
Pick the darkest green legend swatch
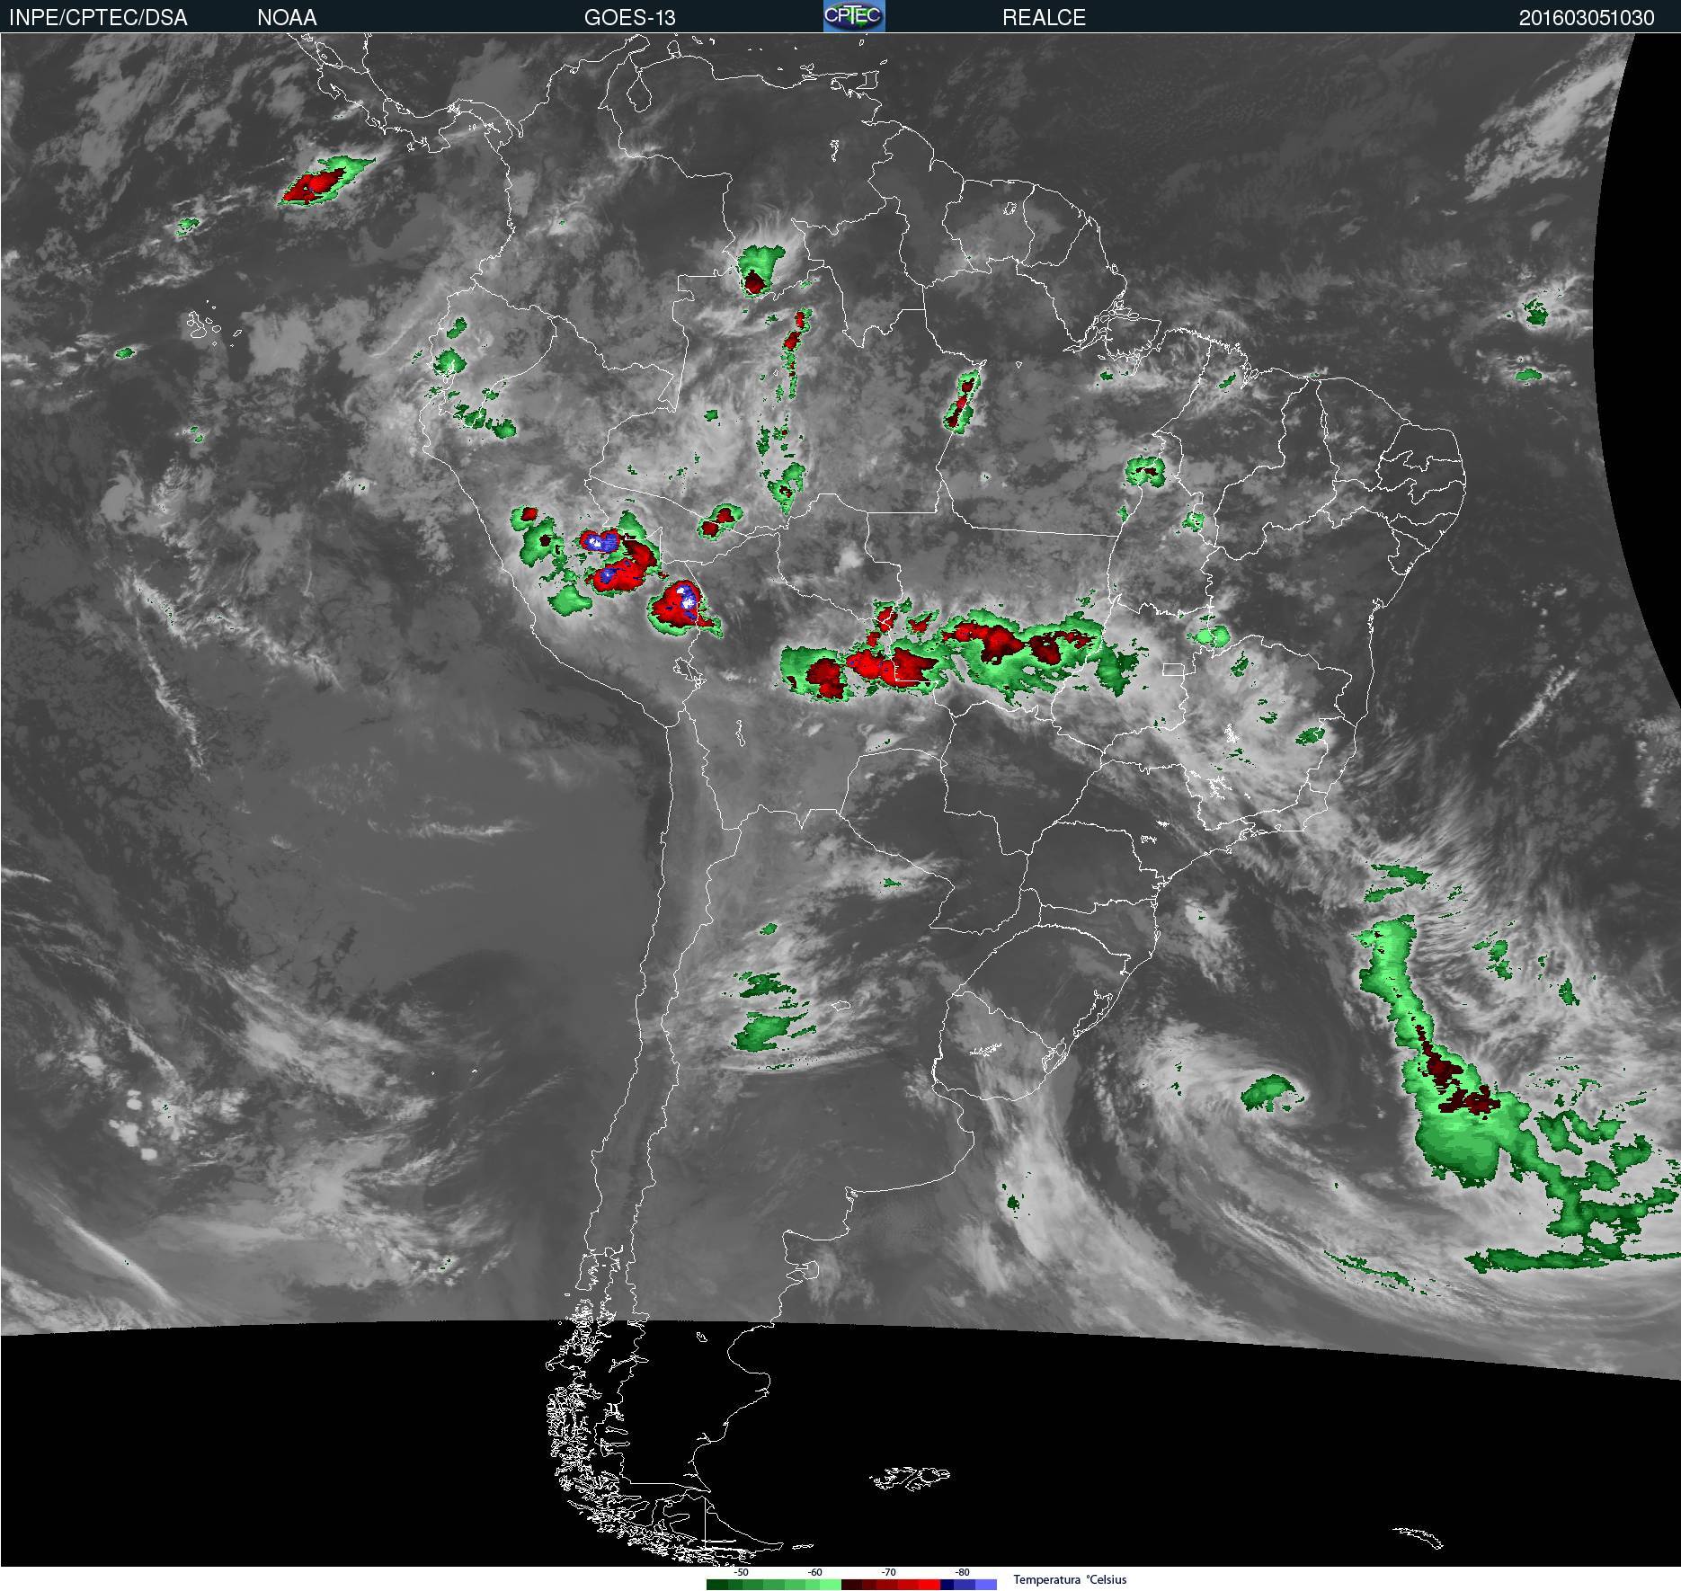[717, 1585]
